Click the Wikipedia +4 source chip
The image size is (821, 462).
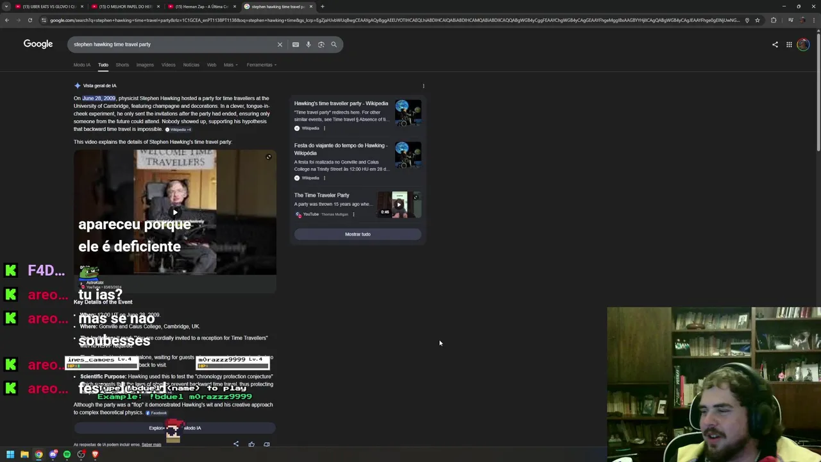[x=178, y=130]
